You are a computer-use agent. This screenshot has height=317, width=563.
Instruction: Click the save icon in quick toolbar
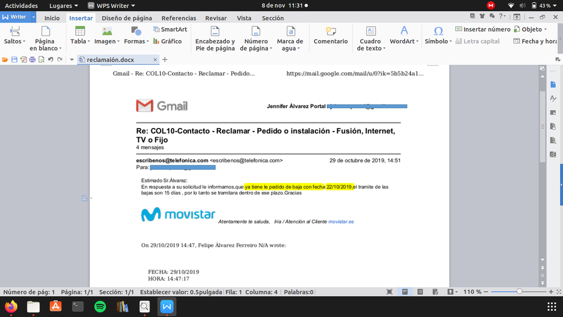[14, 59]
